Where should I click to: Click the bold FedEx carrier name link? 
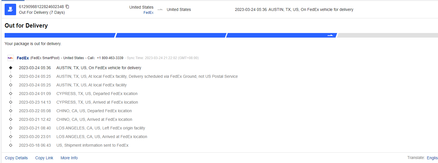pyautogui.click(x=23, y=58)
